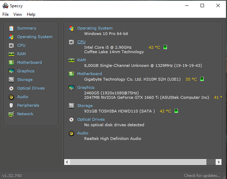Click the green CPU temperature indicator
This screenshot has width=227, height=179.
165,47
